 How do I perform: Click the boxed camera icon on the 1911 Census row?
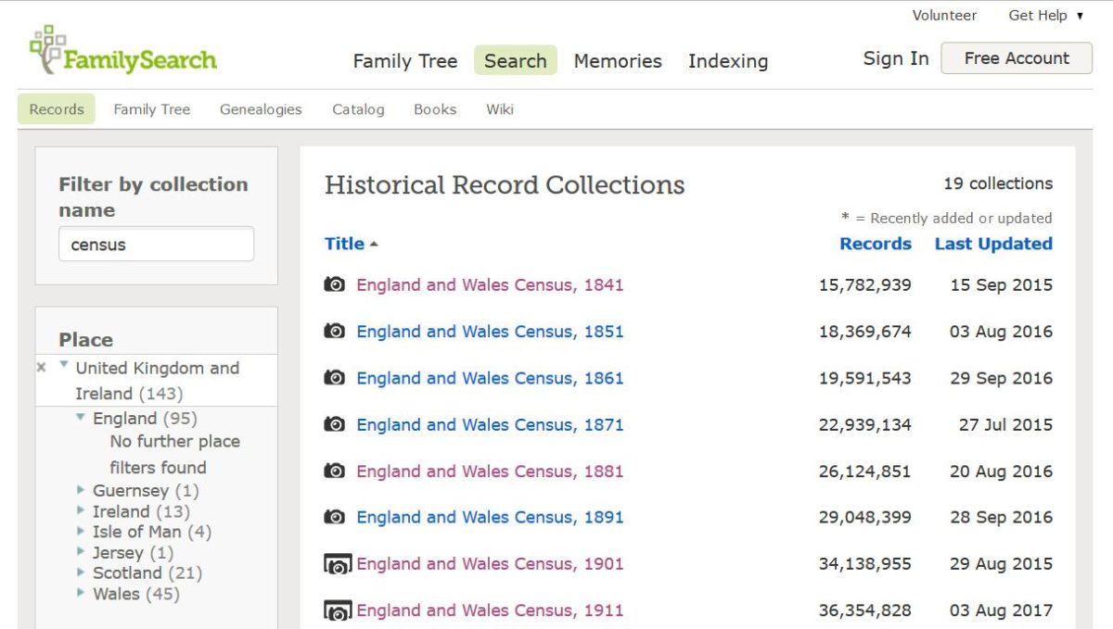click(x=336, y=610)
